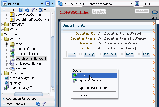This screenshot has height=107, width=159.
Task: Click the browser preview globe icon
Action: pos(137,4)
